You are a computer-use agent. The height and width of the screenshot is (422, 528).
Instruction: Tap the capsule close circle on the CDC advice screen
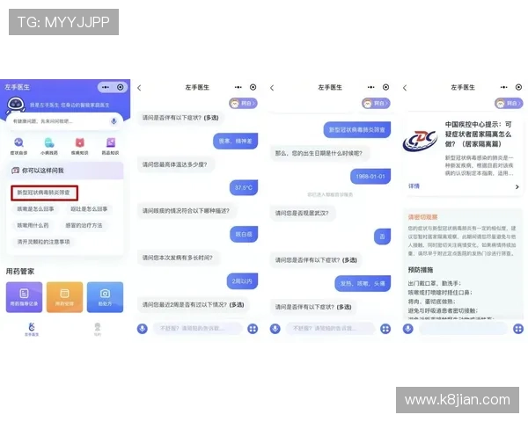[518, 87]
